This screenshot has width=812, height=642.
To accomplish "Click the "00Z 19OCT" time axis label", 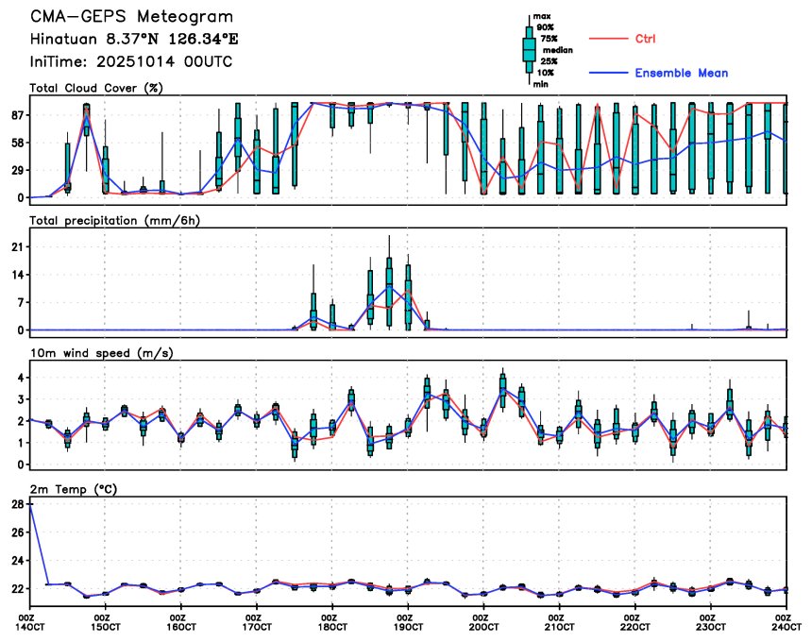I will tap(408, 622).
